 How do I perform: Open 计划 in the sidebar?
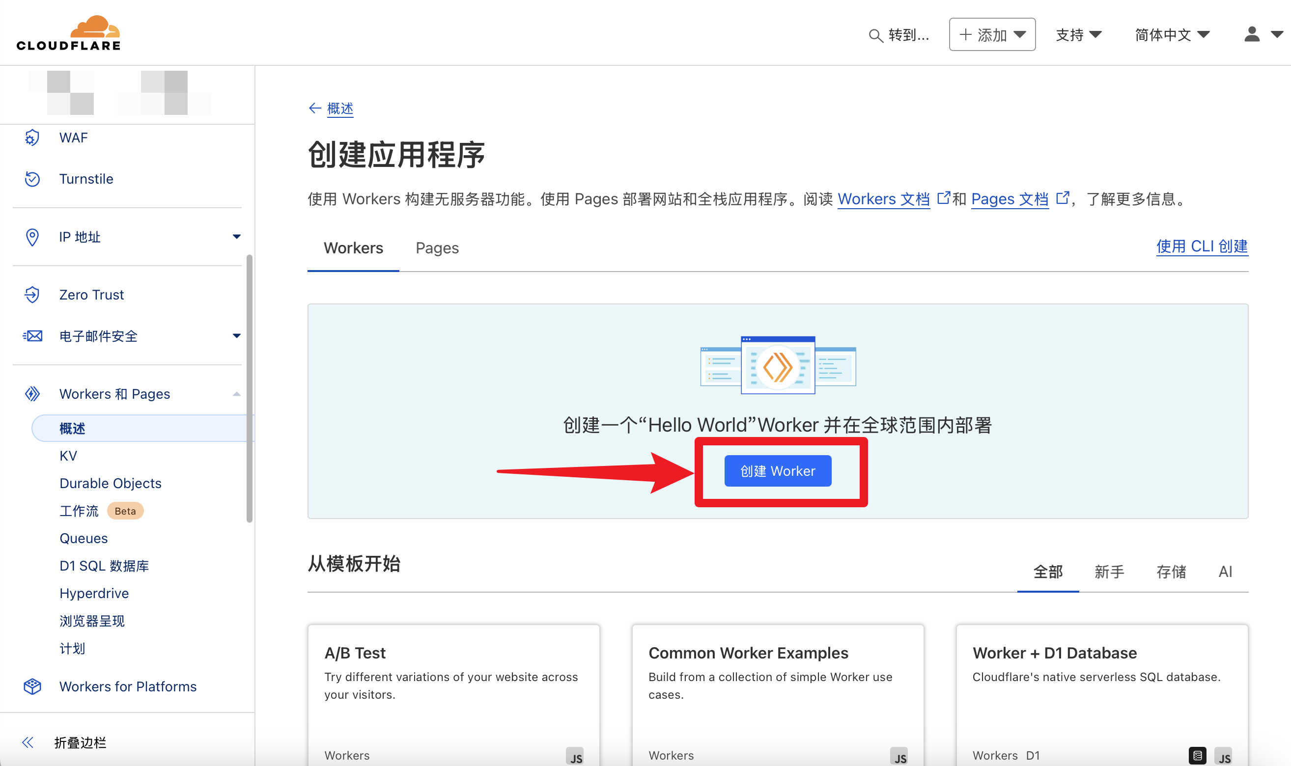(72, 648)
